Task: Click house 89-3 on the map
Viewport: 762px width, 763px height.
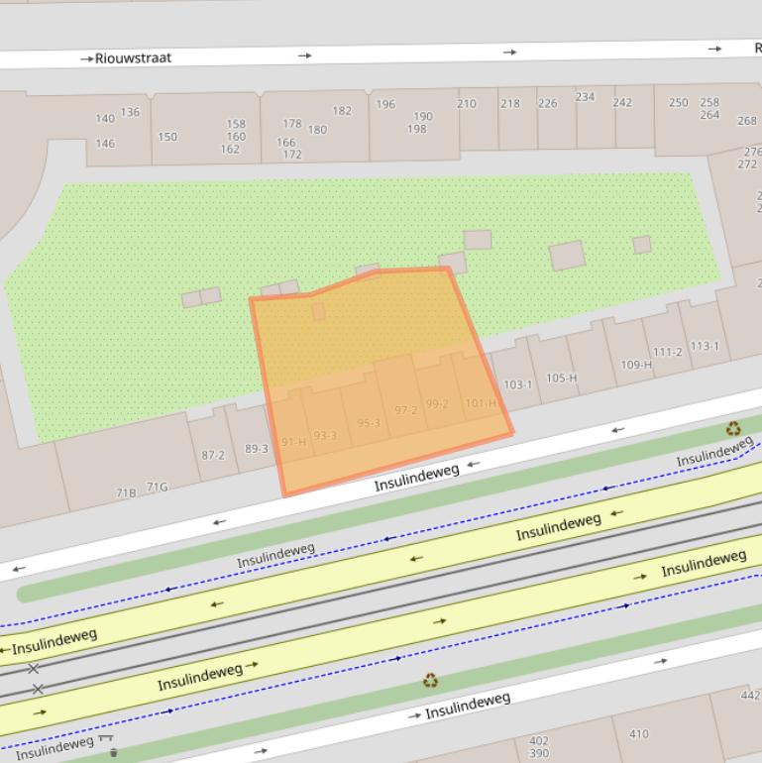Action: click(256, 449)
